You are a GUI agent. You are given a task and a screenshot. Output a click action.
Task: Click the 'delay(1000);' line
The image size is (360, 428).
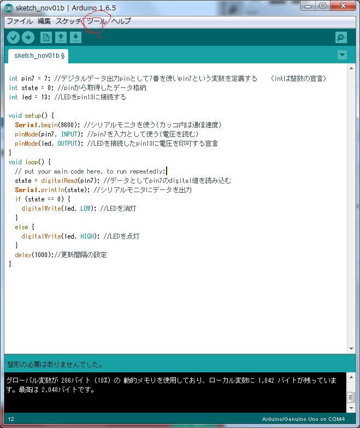[x=61, y=255]
